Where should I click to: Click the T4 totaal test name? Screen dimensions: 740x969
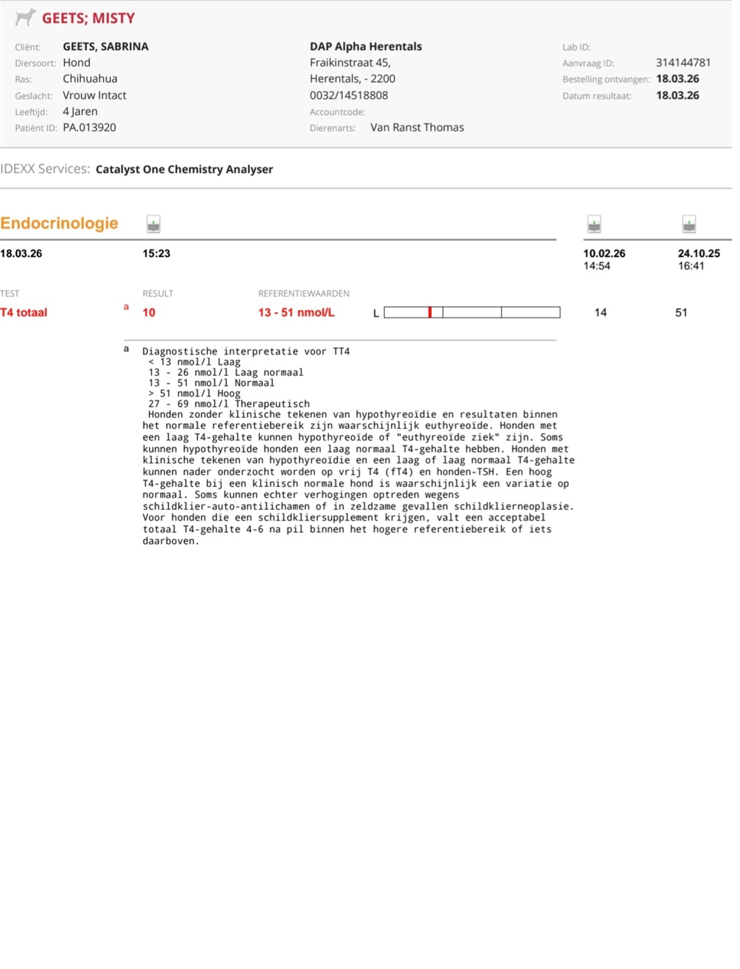(x=24, y=313)
